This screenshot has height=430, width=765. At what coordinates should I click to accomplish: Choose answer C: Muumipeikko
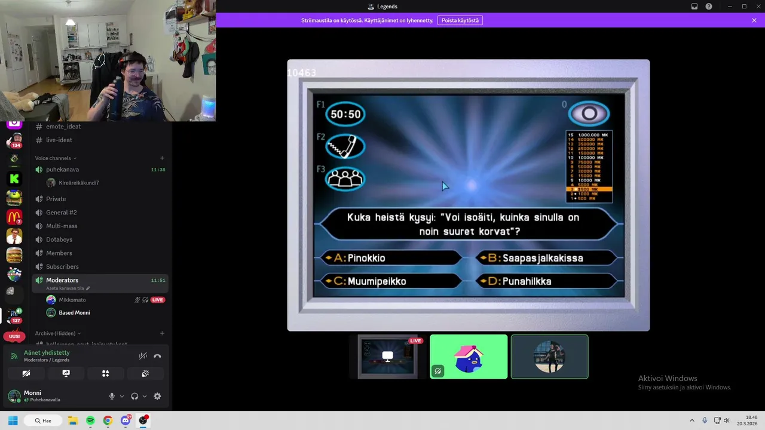pyautogui.click(x=391, y=281)
